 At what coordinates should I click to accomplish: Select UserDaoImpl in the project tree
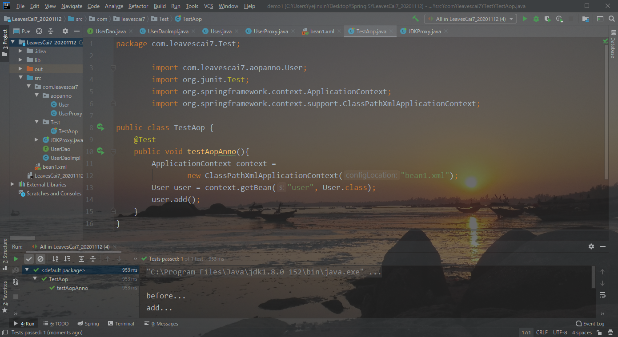click(65, 158)
